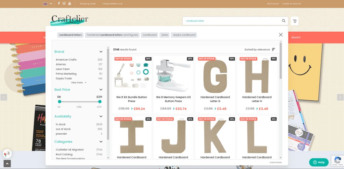
Task: Open the Instagram icon in top bar
Action: (x=64, y=3)
